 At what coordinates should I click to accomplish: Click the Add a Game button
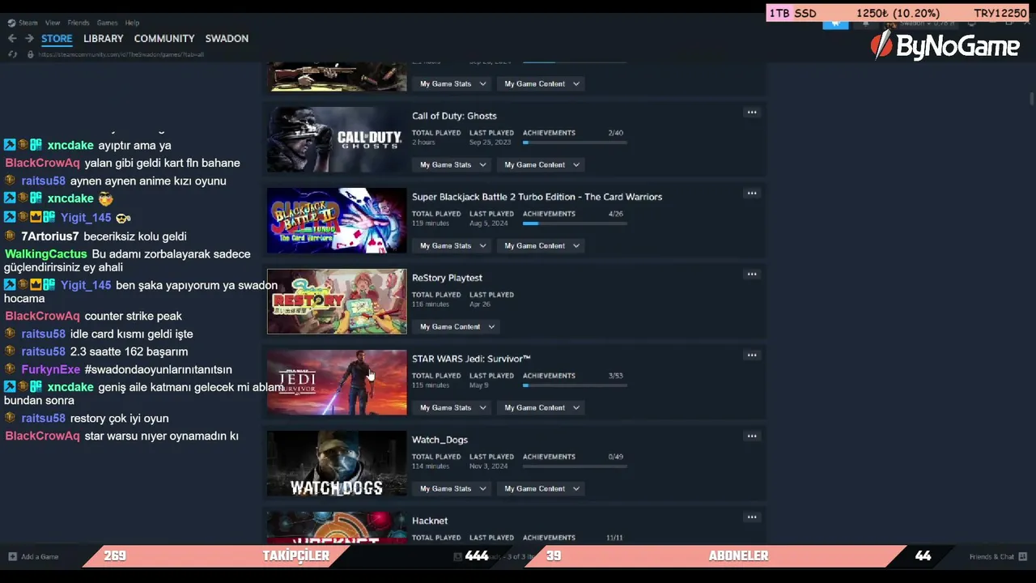33,556
